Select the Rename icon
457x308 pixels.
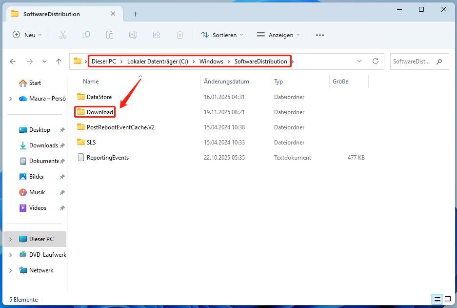coord(133,35)
